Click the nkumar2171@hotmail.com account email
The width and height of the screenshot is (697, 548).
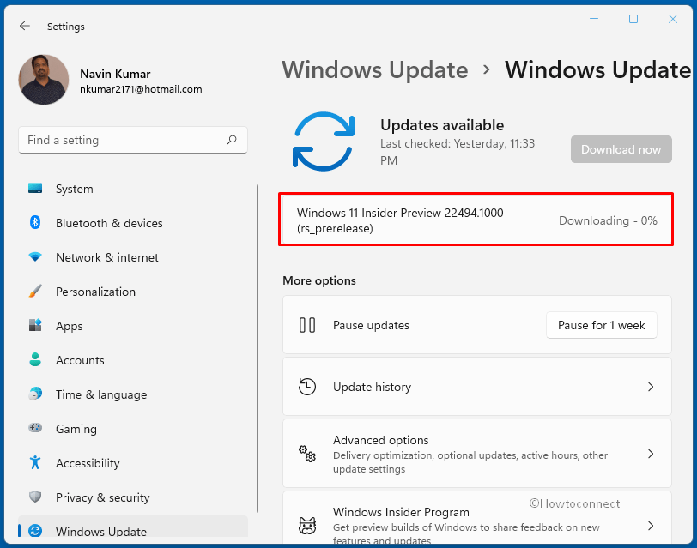pyautogui.click(x=141, y=89)
